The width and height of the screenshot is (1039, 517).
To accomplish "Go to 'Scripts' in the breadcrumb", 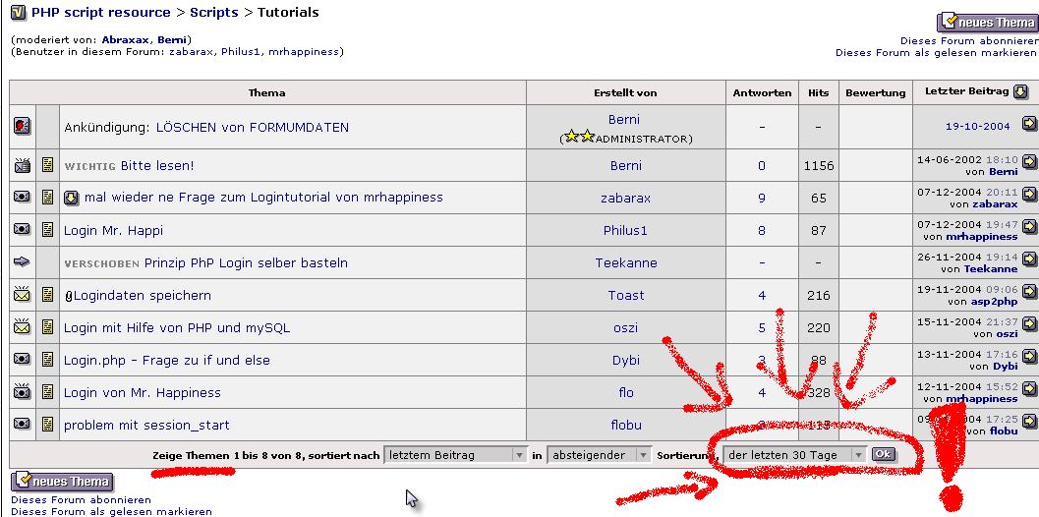I will pyautogui.click(x=213, y=13).
